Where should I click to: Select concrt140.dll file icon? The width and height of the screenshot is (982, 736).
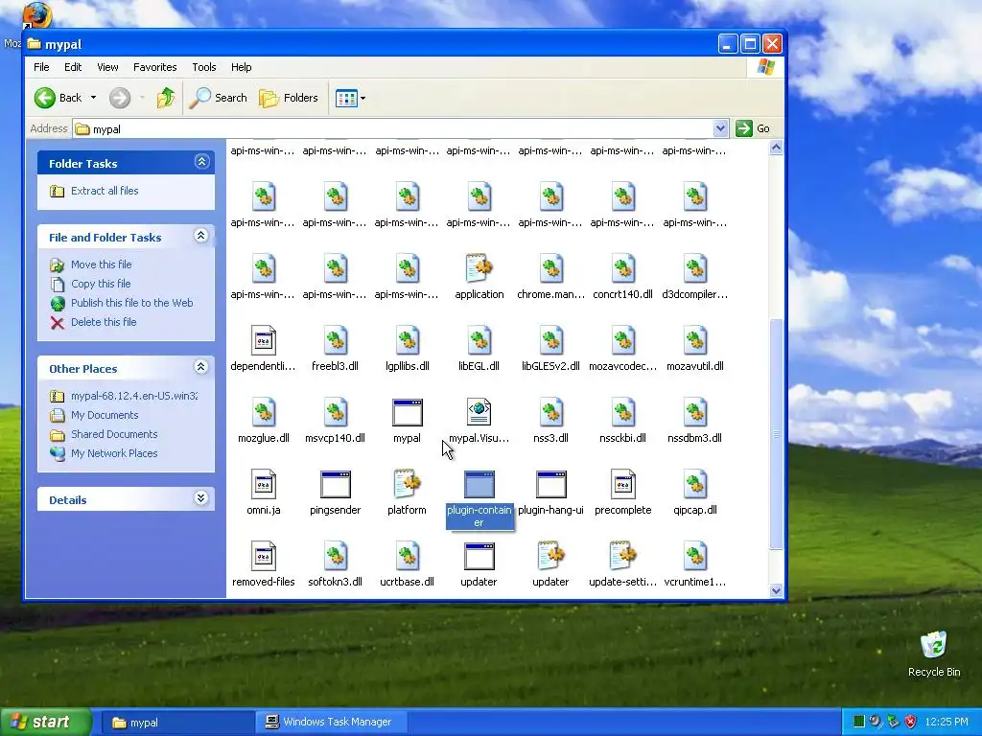point(623,268)
